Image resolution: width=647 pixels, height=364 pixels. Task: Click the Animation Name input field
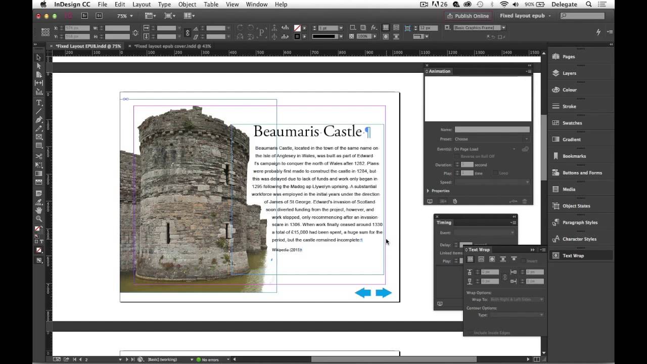[492, 130]
